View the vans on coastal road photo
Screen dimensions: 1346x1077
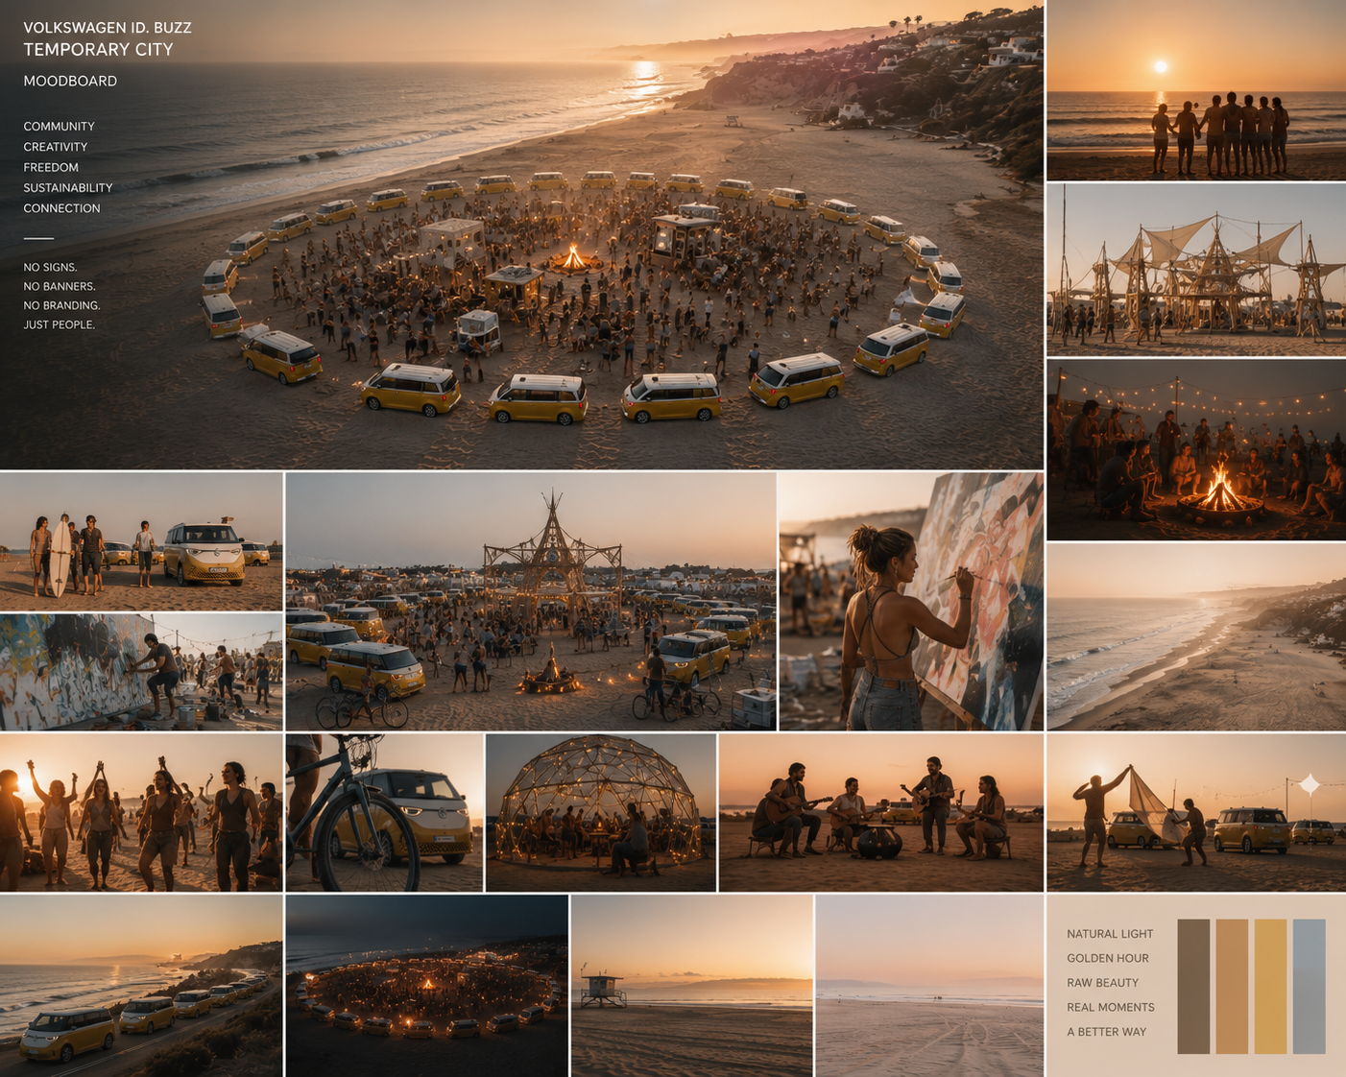(x=141, y=986)
